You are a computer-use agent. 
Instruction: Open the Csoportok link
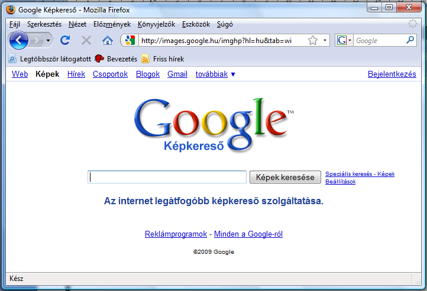pyautogui.click(x=110, y=74)
